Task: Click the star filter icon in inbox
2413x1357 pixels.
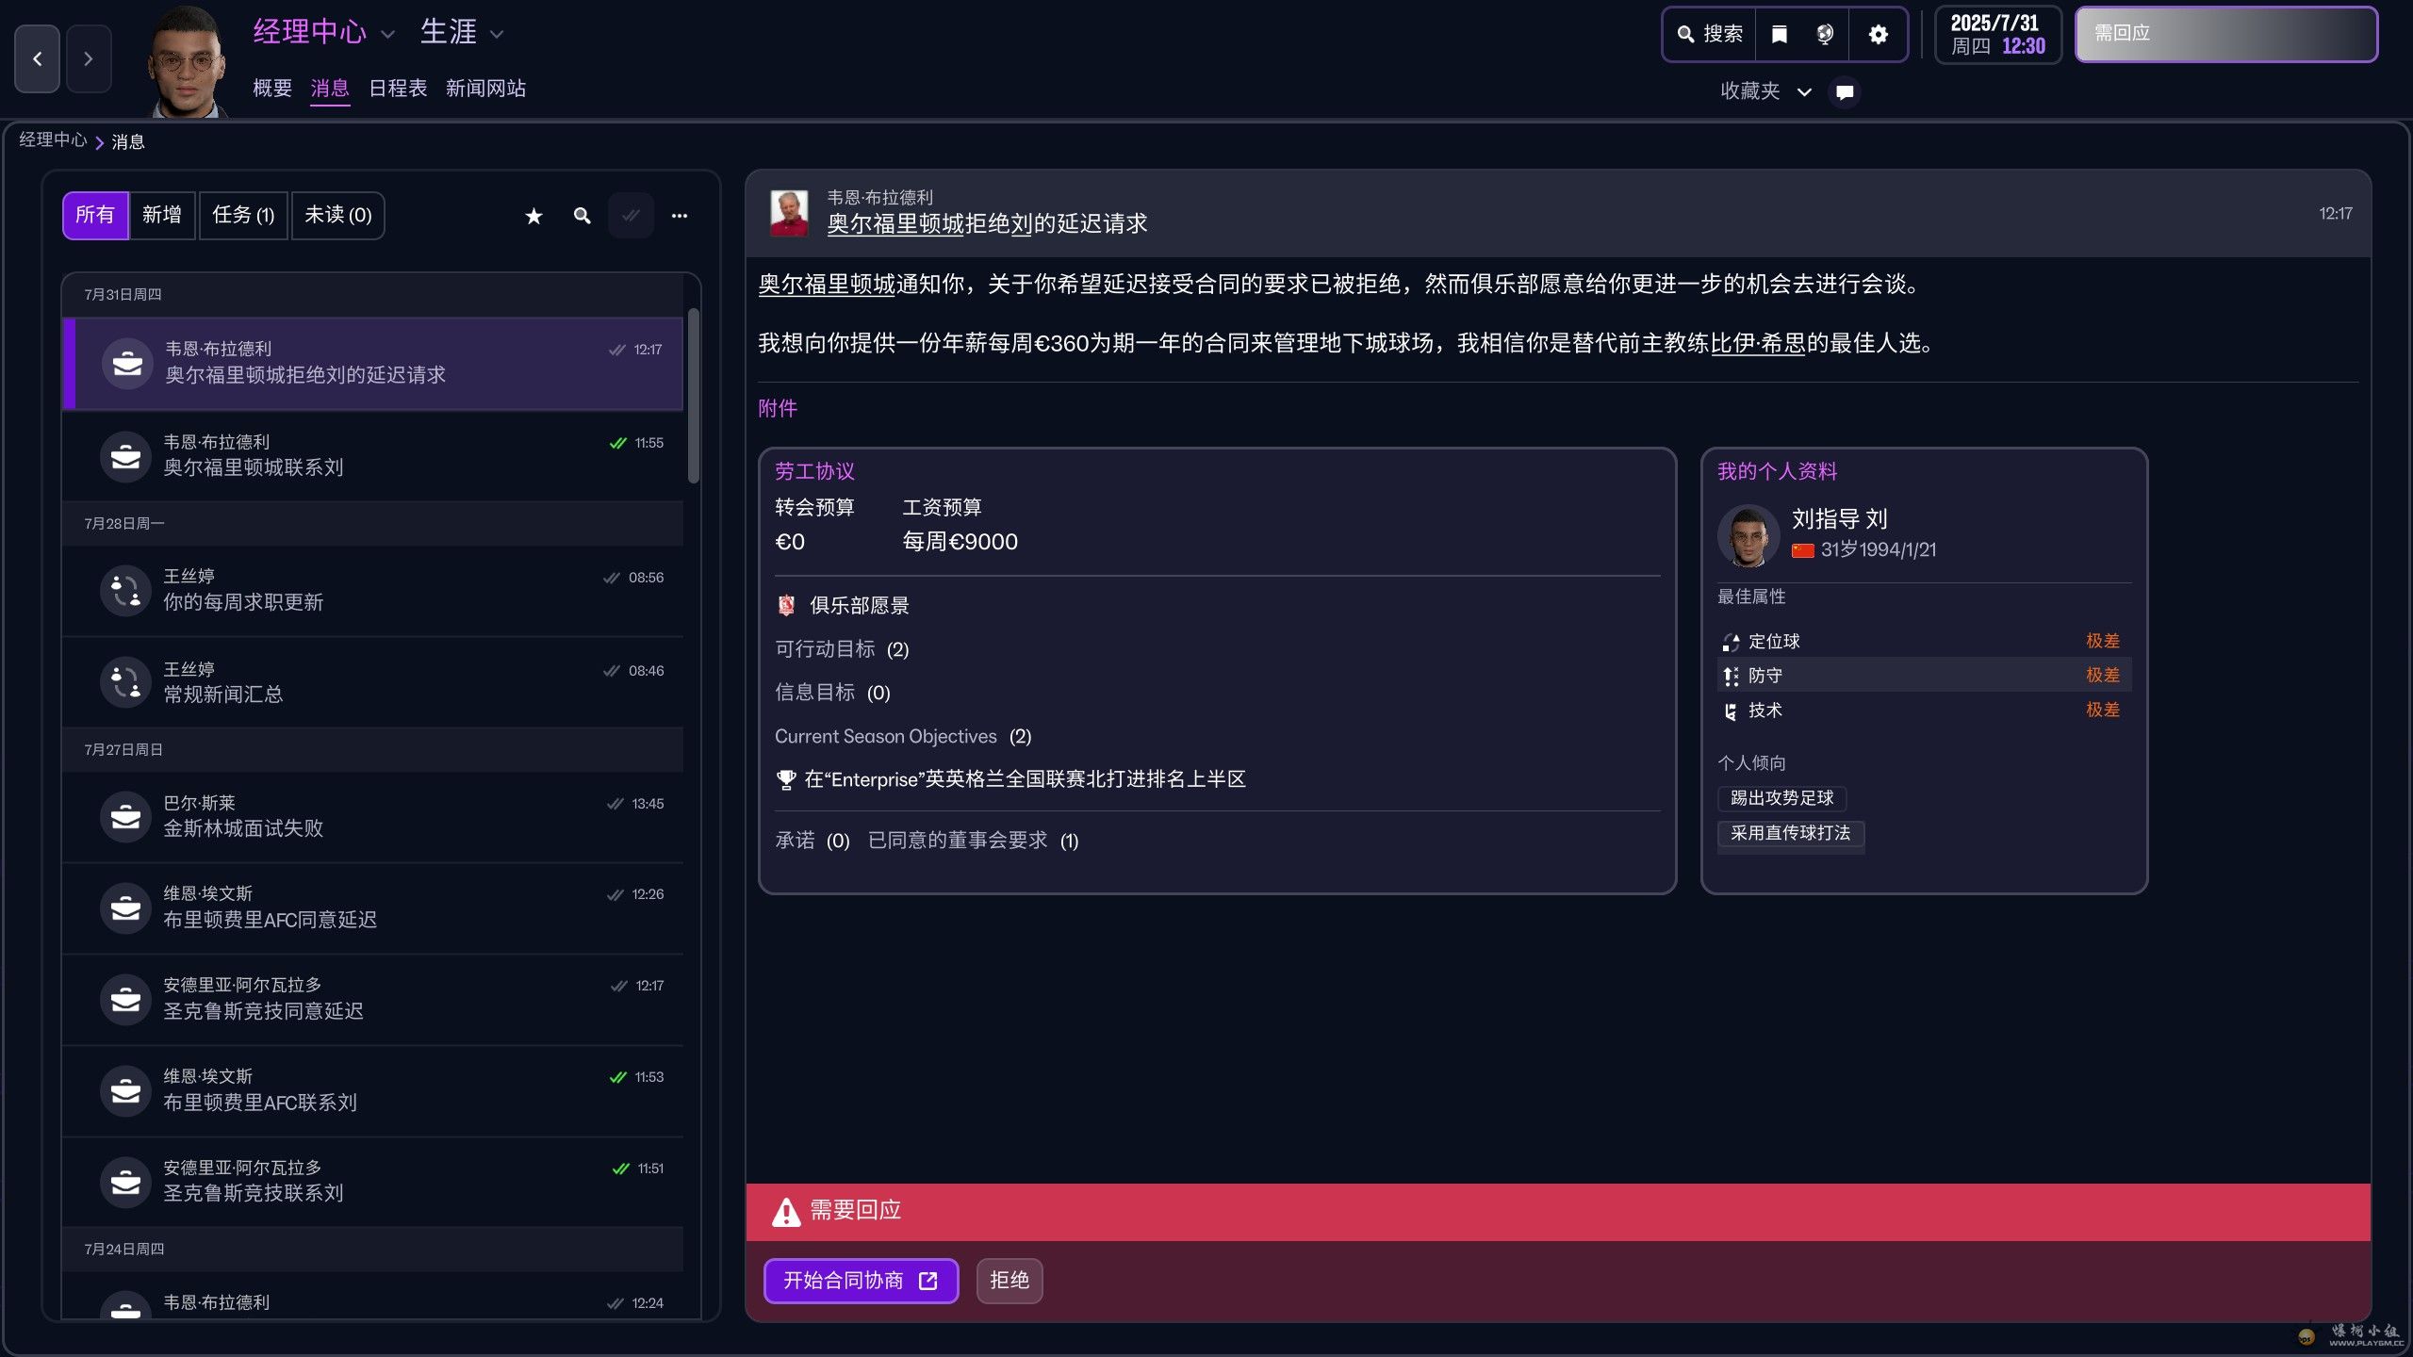Action: (533, 217)
